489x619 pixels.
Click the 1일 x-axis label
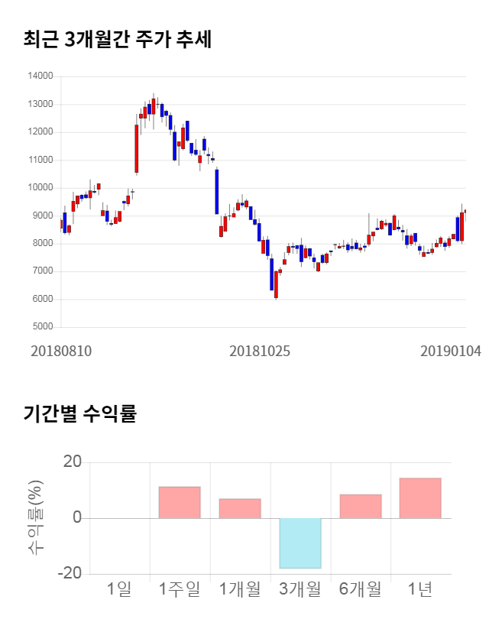pos(119,589)
